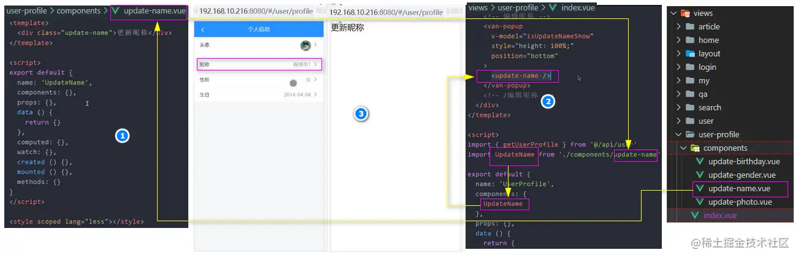798x258 pixels.
Task: Expand the layout folder chevron
Action: [679, 54]
